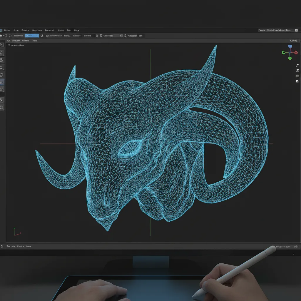301x301 pixels.
Task: Select the highlighted Transform tool icon
Action: click(2, 82)
